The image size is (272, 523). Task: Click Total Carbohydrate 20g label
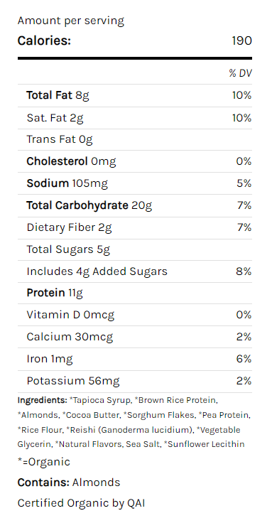click(89, 205)
